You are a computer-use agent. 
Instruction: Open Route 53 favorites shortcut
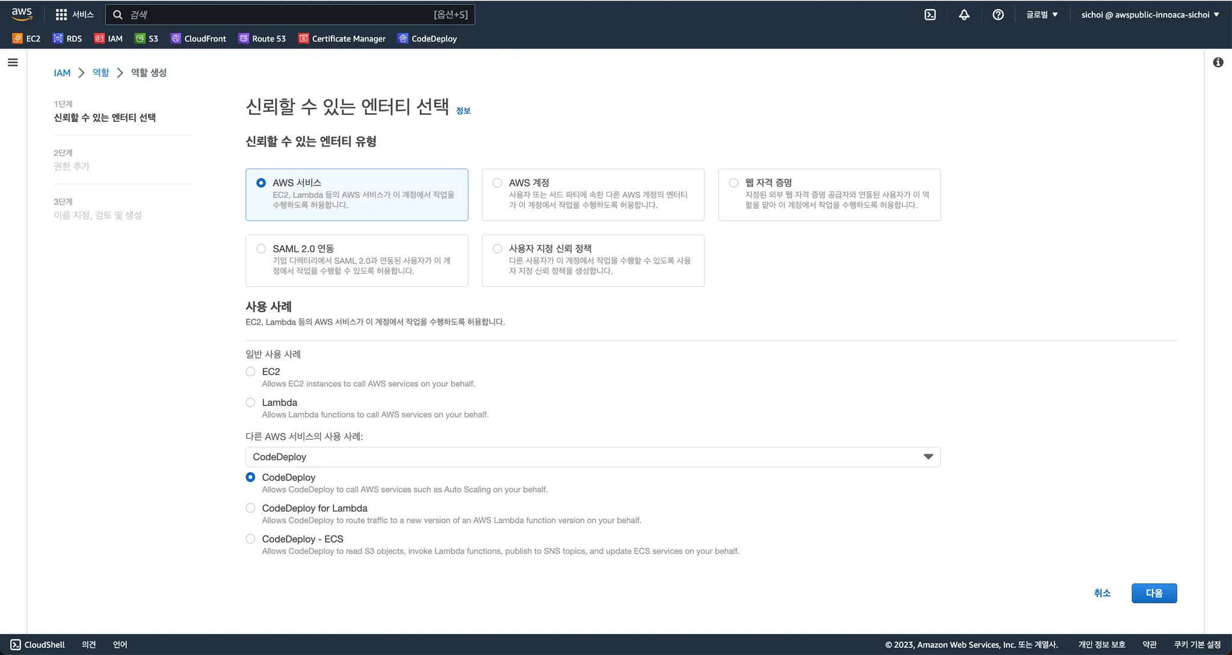(x=262, y=38)
